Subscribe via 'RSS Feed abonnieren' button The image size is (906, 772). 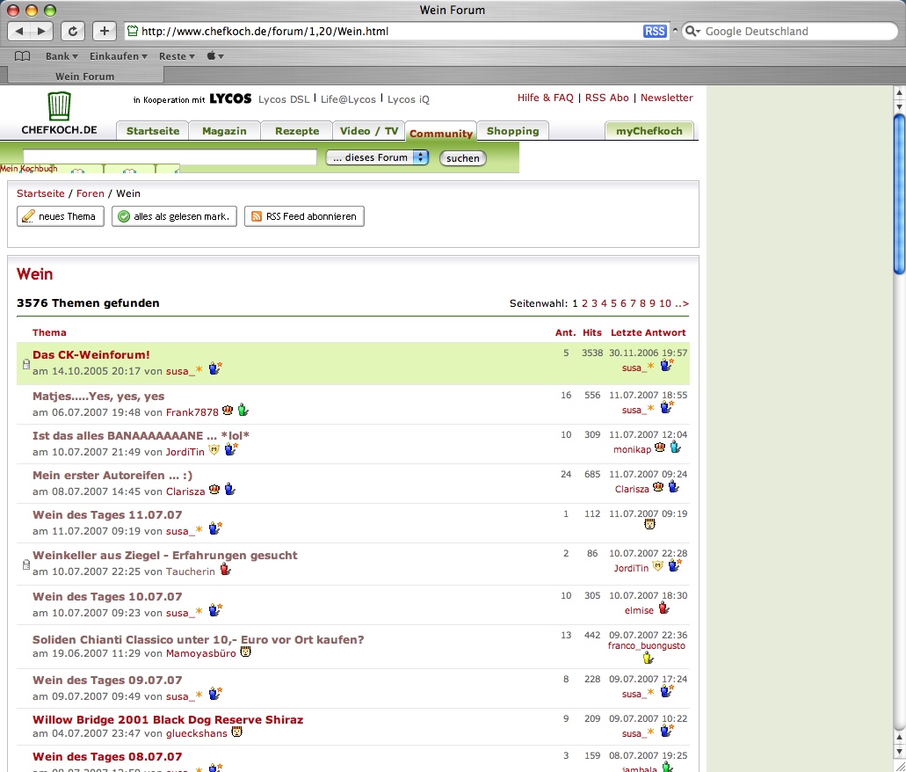pos(304,216)
